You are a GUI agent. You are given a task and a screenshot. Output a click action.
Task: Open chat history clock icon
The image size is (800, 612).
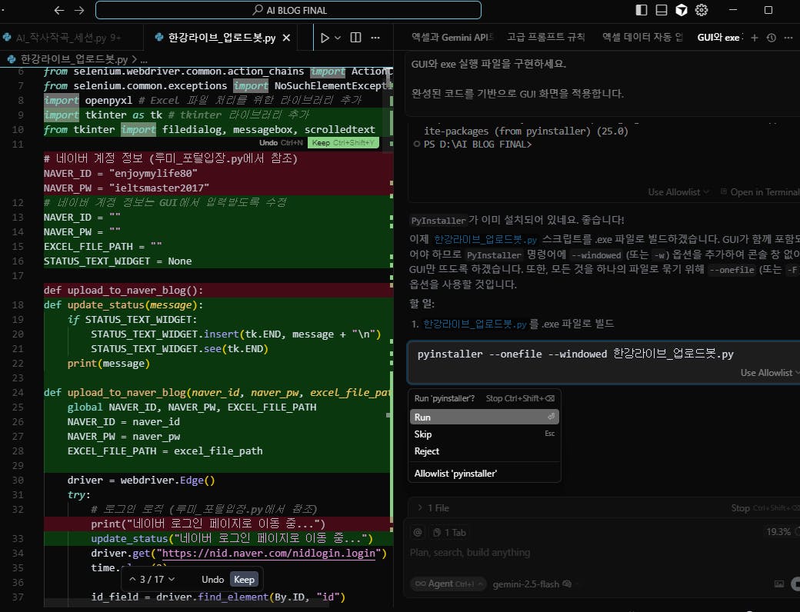tap(772, 37)
